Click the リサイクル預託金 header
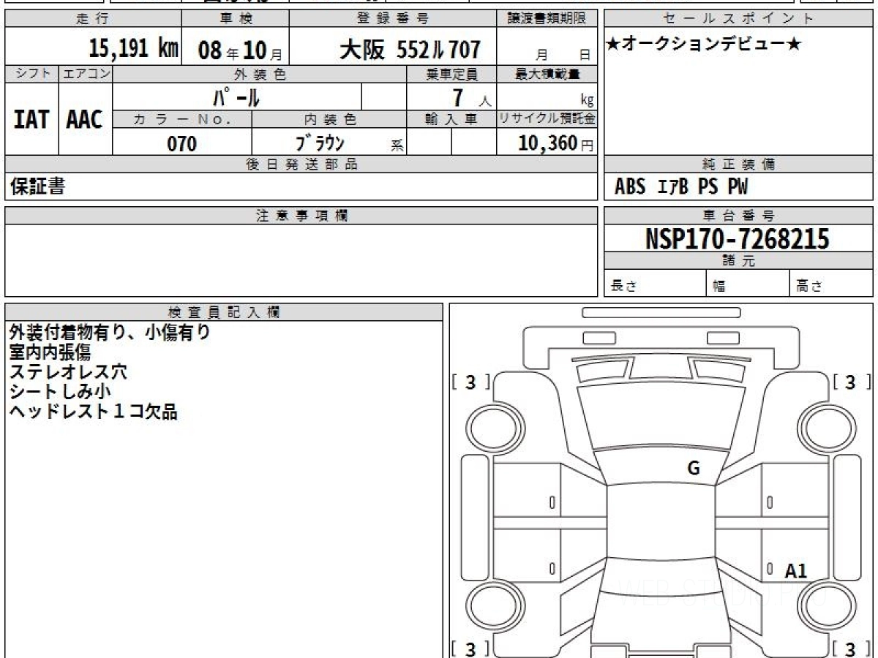This screenshot has width=878, height=658. tap(547, 119)
